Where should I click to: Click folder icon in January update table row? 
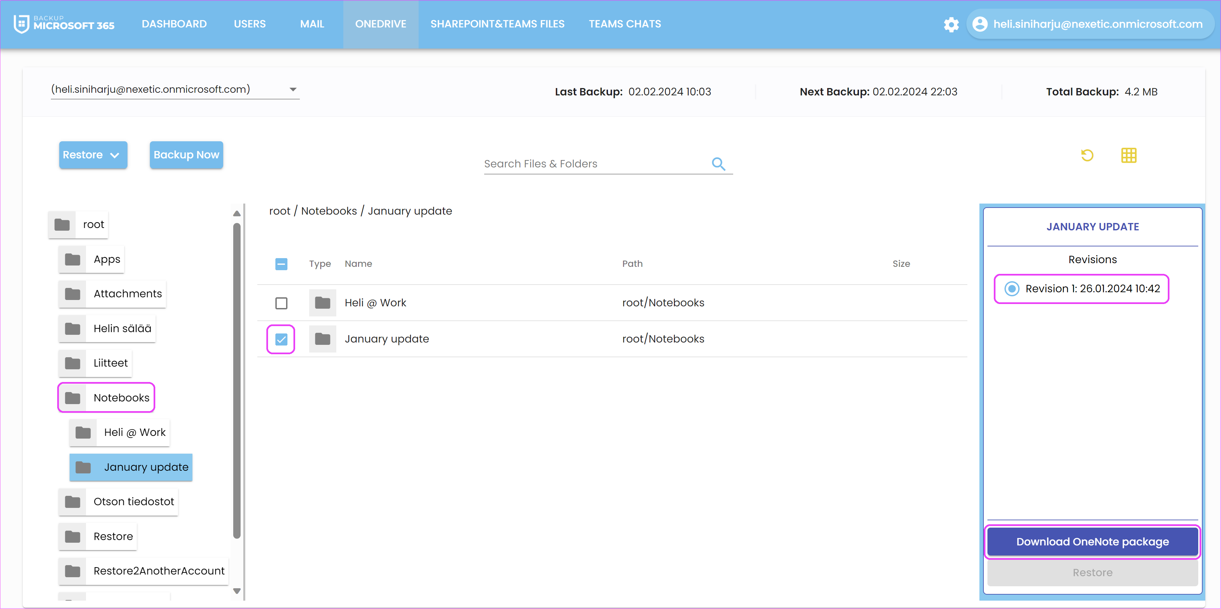pos(322,339)
